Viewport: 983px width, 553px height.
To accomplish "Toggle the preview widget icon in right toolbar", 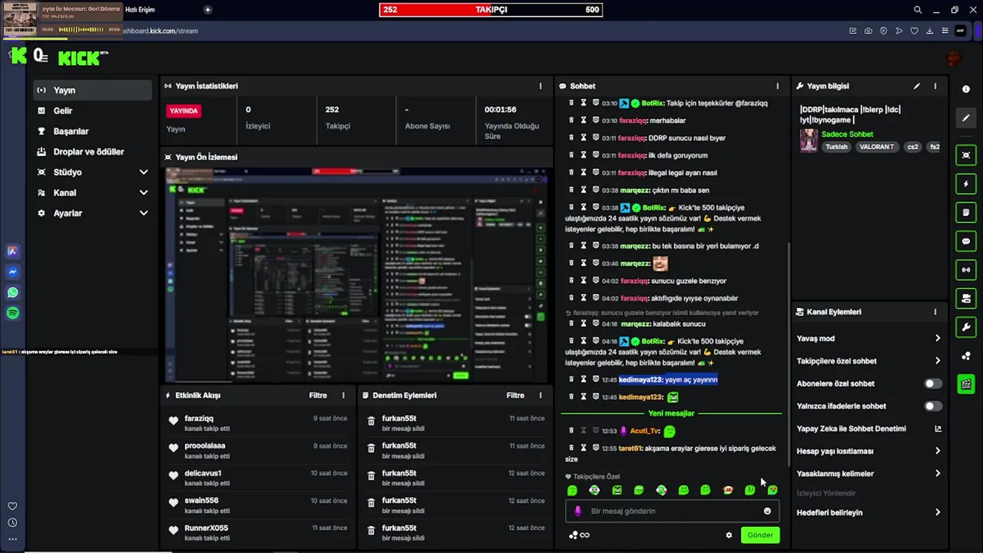I will coord(966,155).
